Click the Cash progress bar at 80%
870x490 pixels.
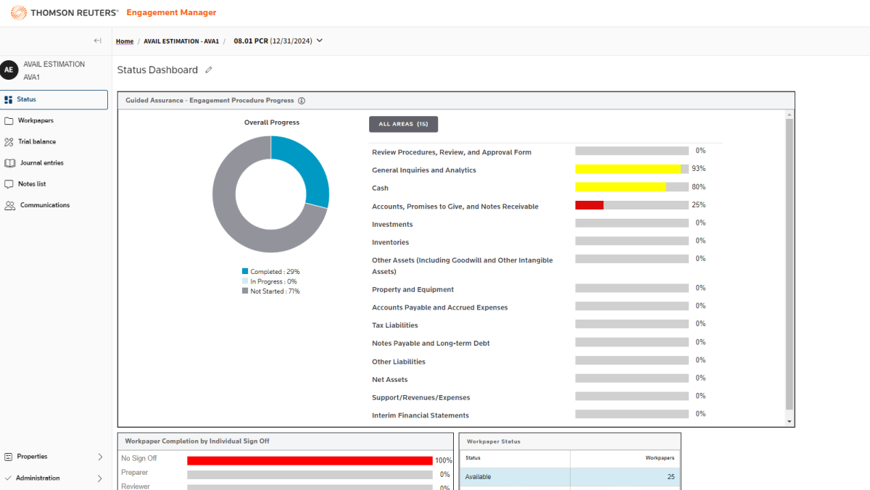point(631,187)
